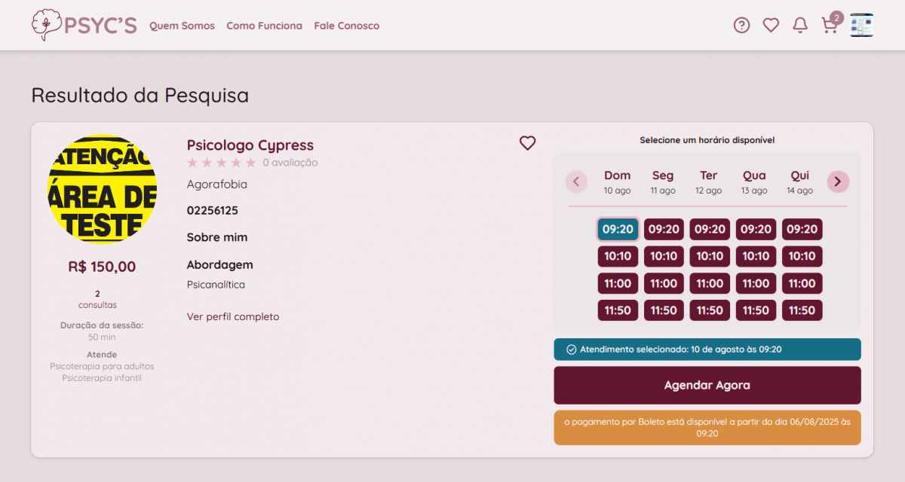Screen dimensions: 905x482
Task: Open the Ver perfil completo link
Action: pyautogui.click(x=233, y=317)
